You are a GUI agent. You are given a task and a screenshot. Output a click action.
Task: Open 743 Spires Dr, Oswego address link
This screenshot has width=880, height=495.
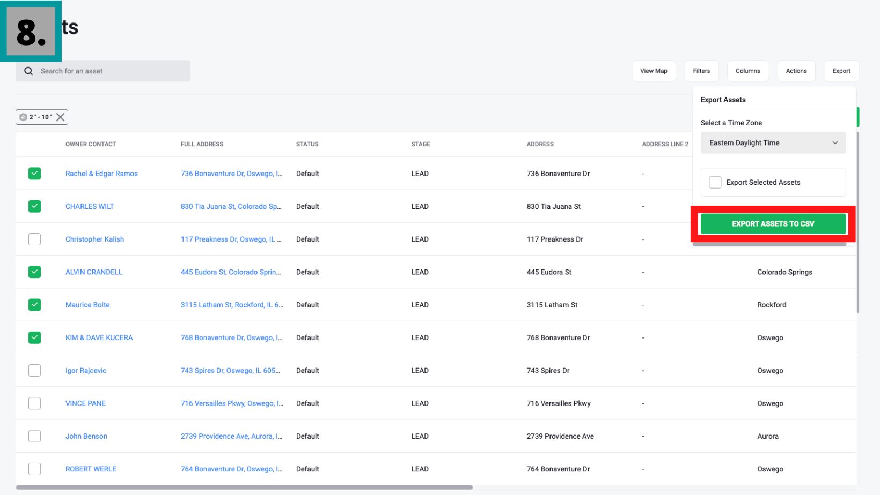(231, 371)
